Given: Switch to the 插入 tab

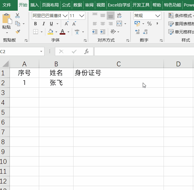Looking at the screenshot, I should [x=34, y=5].
